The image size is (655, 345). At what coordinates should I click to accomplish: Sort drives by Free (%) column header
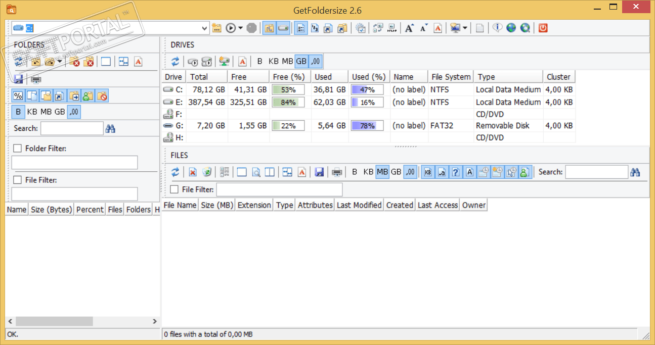[x=290, y=77]
